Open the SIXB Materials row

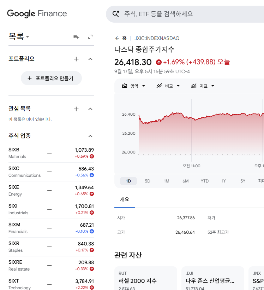pos(51,153)
